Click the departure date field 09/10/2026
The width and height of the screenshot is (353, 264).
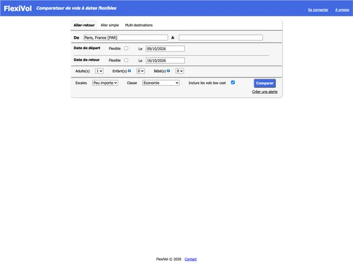pos(165,49)
